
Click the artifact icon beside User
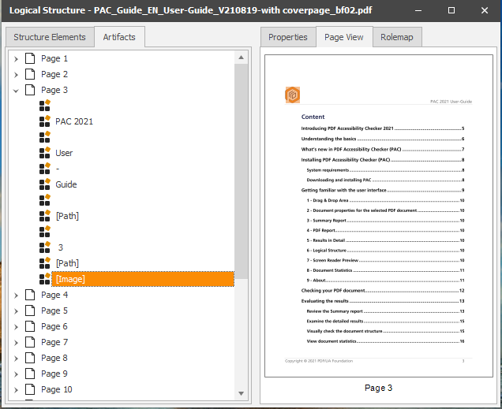[x=45, y=153]
